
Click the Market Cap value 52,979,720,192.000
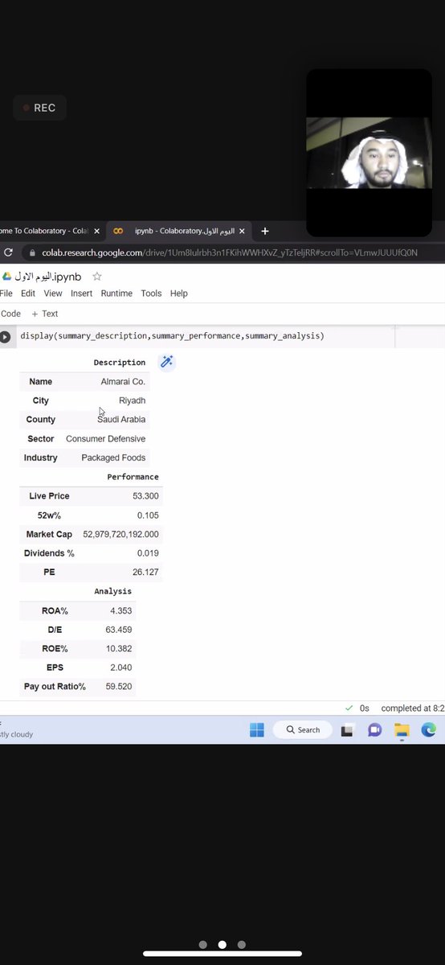[120, 535]
